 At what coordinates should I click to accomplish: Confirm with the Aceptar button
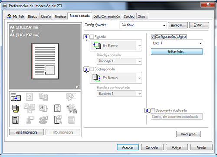(128, 147)
